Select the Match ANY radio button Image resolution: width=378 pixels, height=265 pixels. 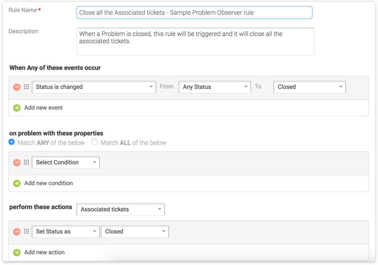click(11, 142)
